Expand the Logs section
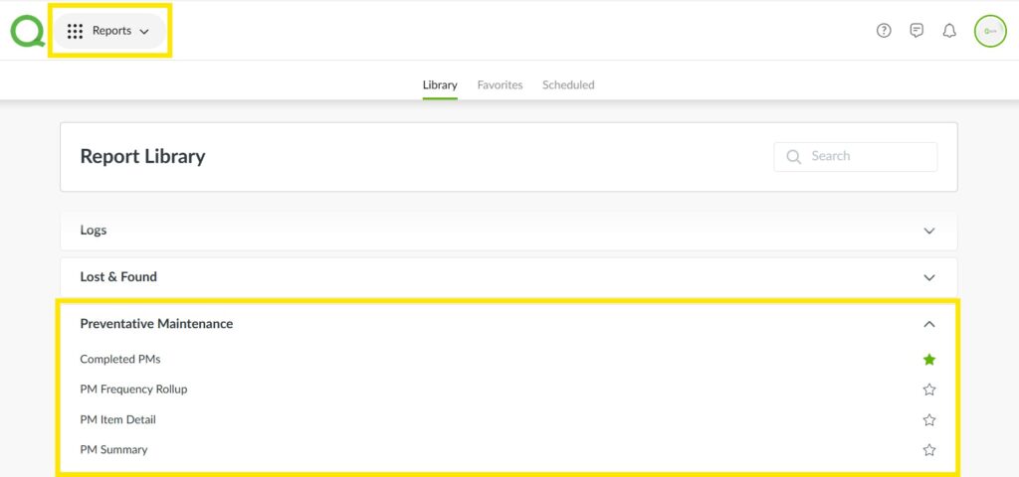Image resolution: width=1019 pixels, height=477 pixels. 929,231
